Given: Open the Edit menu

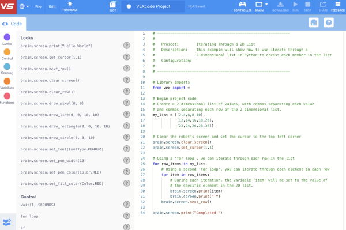Looking at the screenshot, I should click(52, 6).
